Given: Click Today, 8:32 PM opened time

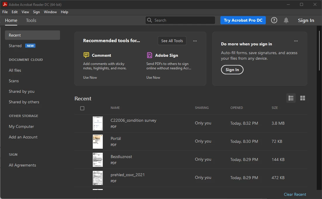Looking at the screenshot, I should tap(244, 123).
